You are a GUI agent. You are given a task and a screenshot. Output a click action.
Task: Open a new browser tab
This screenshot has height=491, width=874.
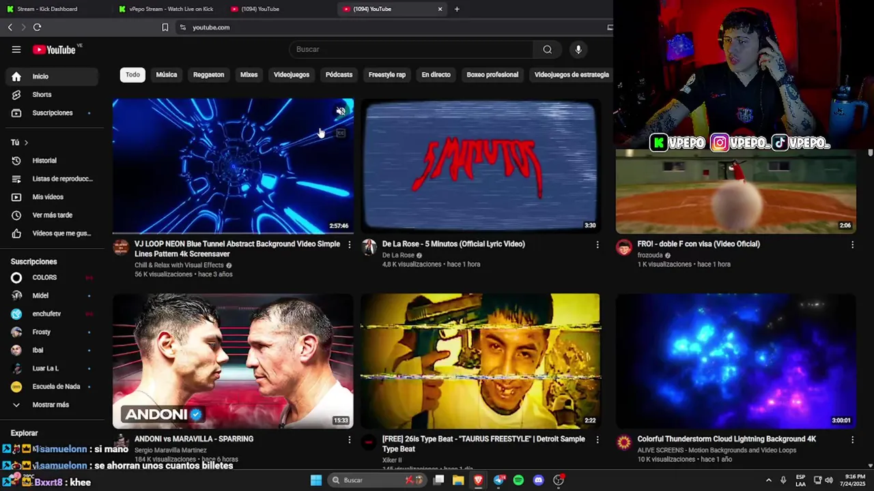click(457, 9)
